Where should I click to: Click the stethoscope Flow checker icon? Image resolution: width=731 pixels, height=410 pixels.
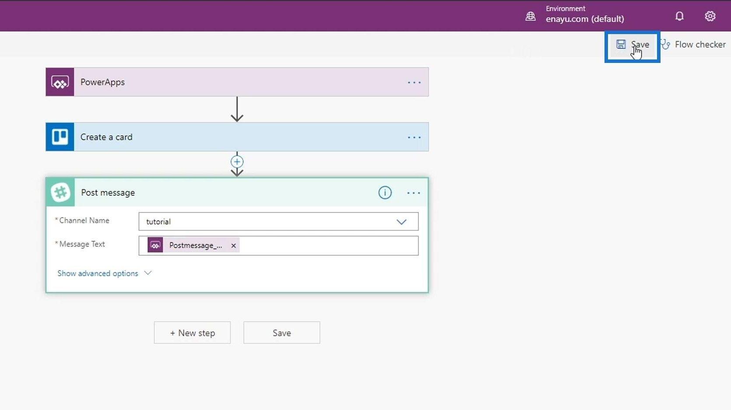point(665,45)
